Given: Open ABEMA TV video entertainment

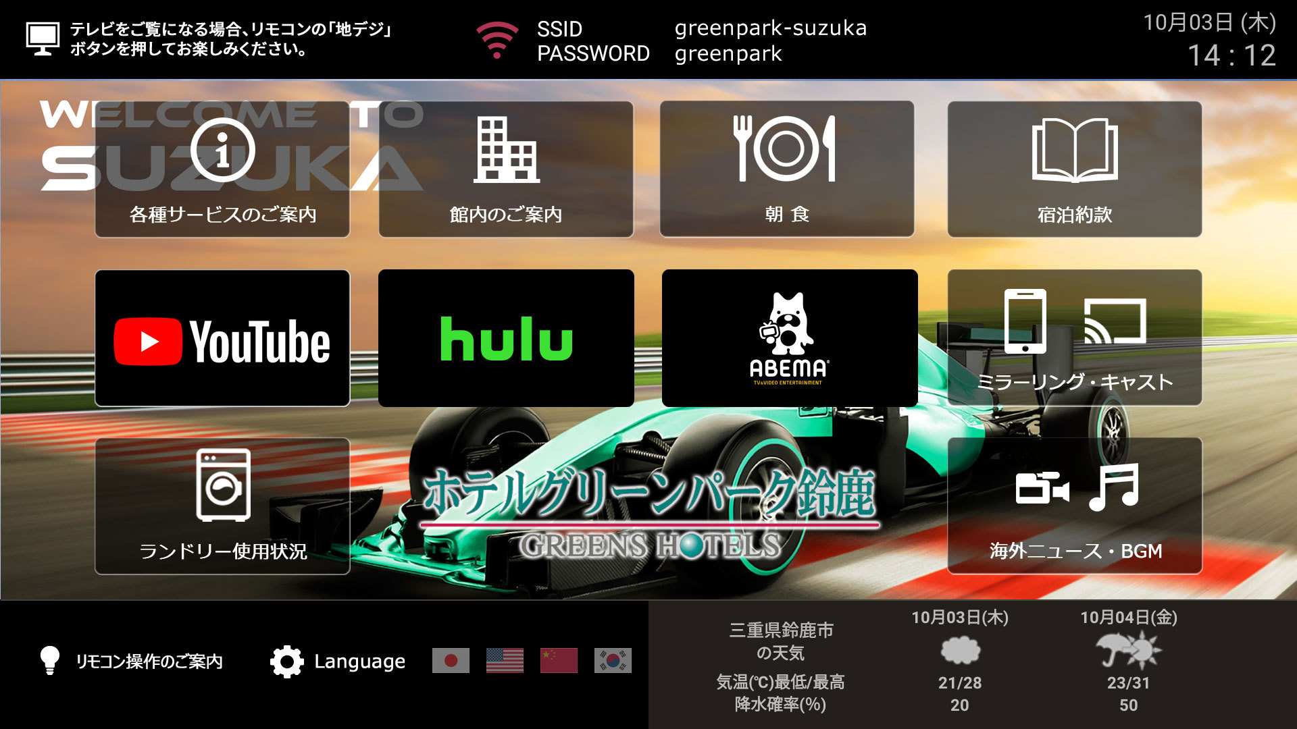Looking at the screenshot, I should [x=788, y=336].
